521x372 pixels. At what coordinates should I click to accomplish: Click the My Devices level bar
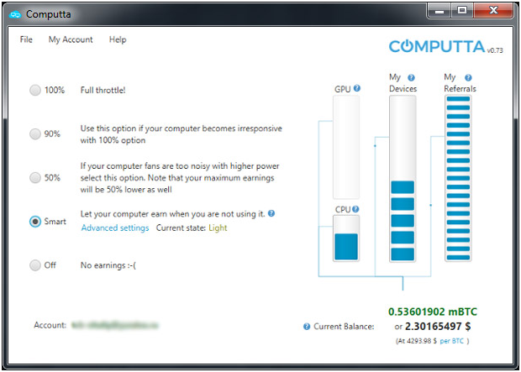pos(403,179)
